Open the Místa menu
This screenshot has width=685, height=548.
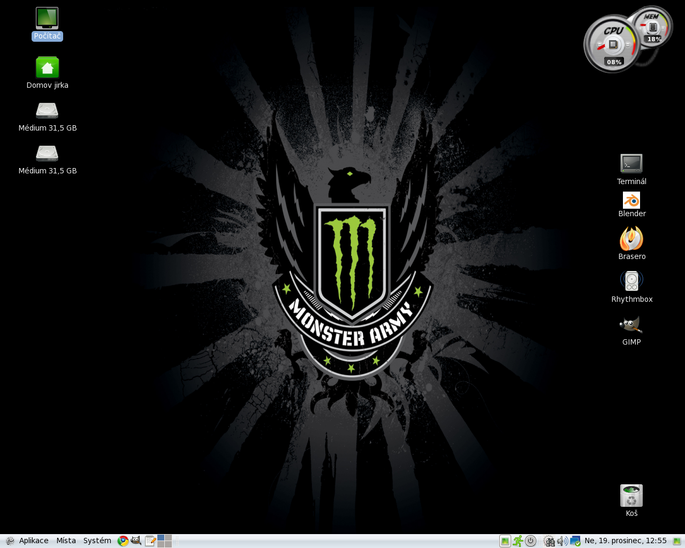click(x=66, y=541)
